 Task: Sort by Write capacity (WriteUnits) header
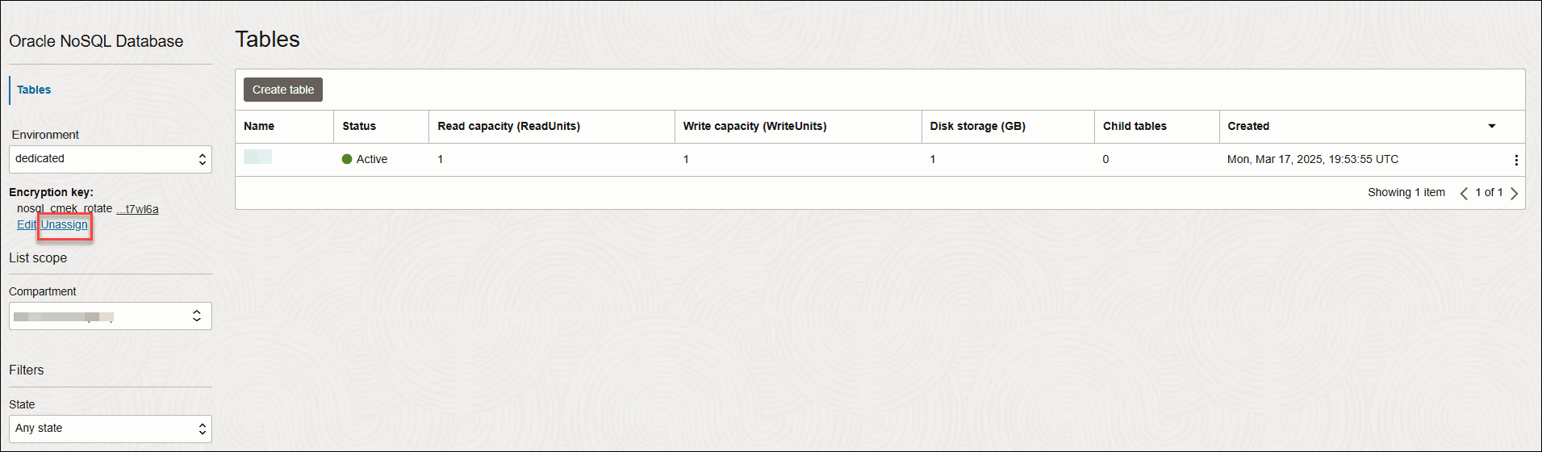[x=754, y=126]
